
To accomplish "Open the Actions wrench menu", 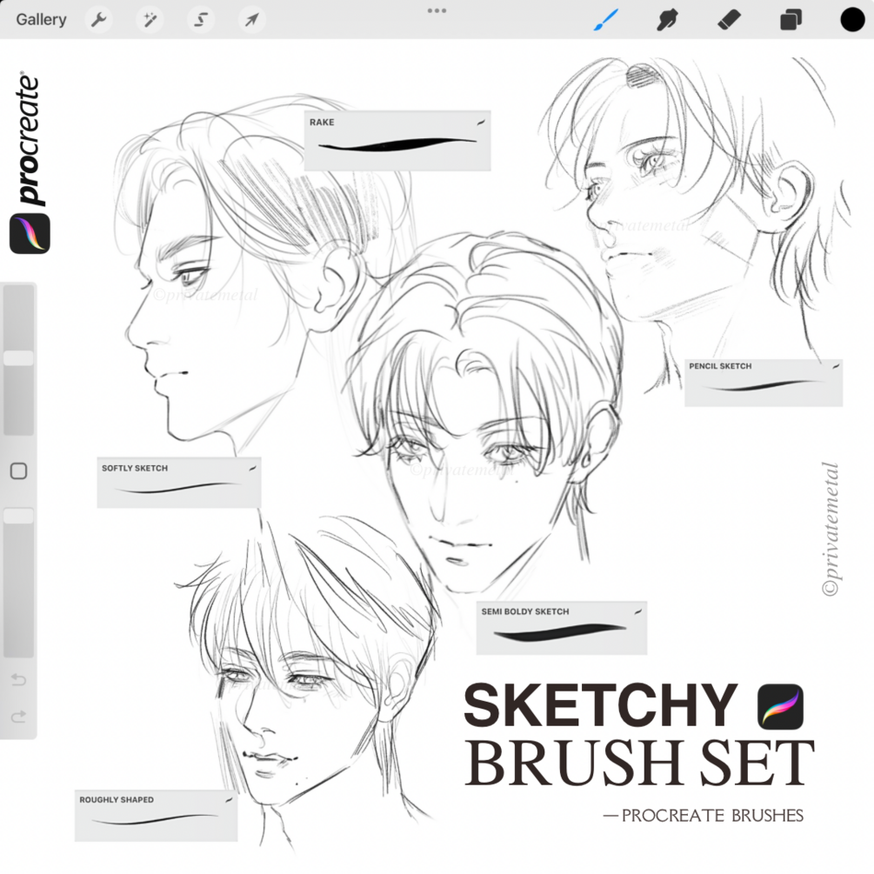I will (97, 19).
